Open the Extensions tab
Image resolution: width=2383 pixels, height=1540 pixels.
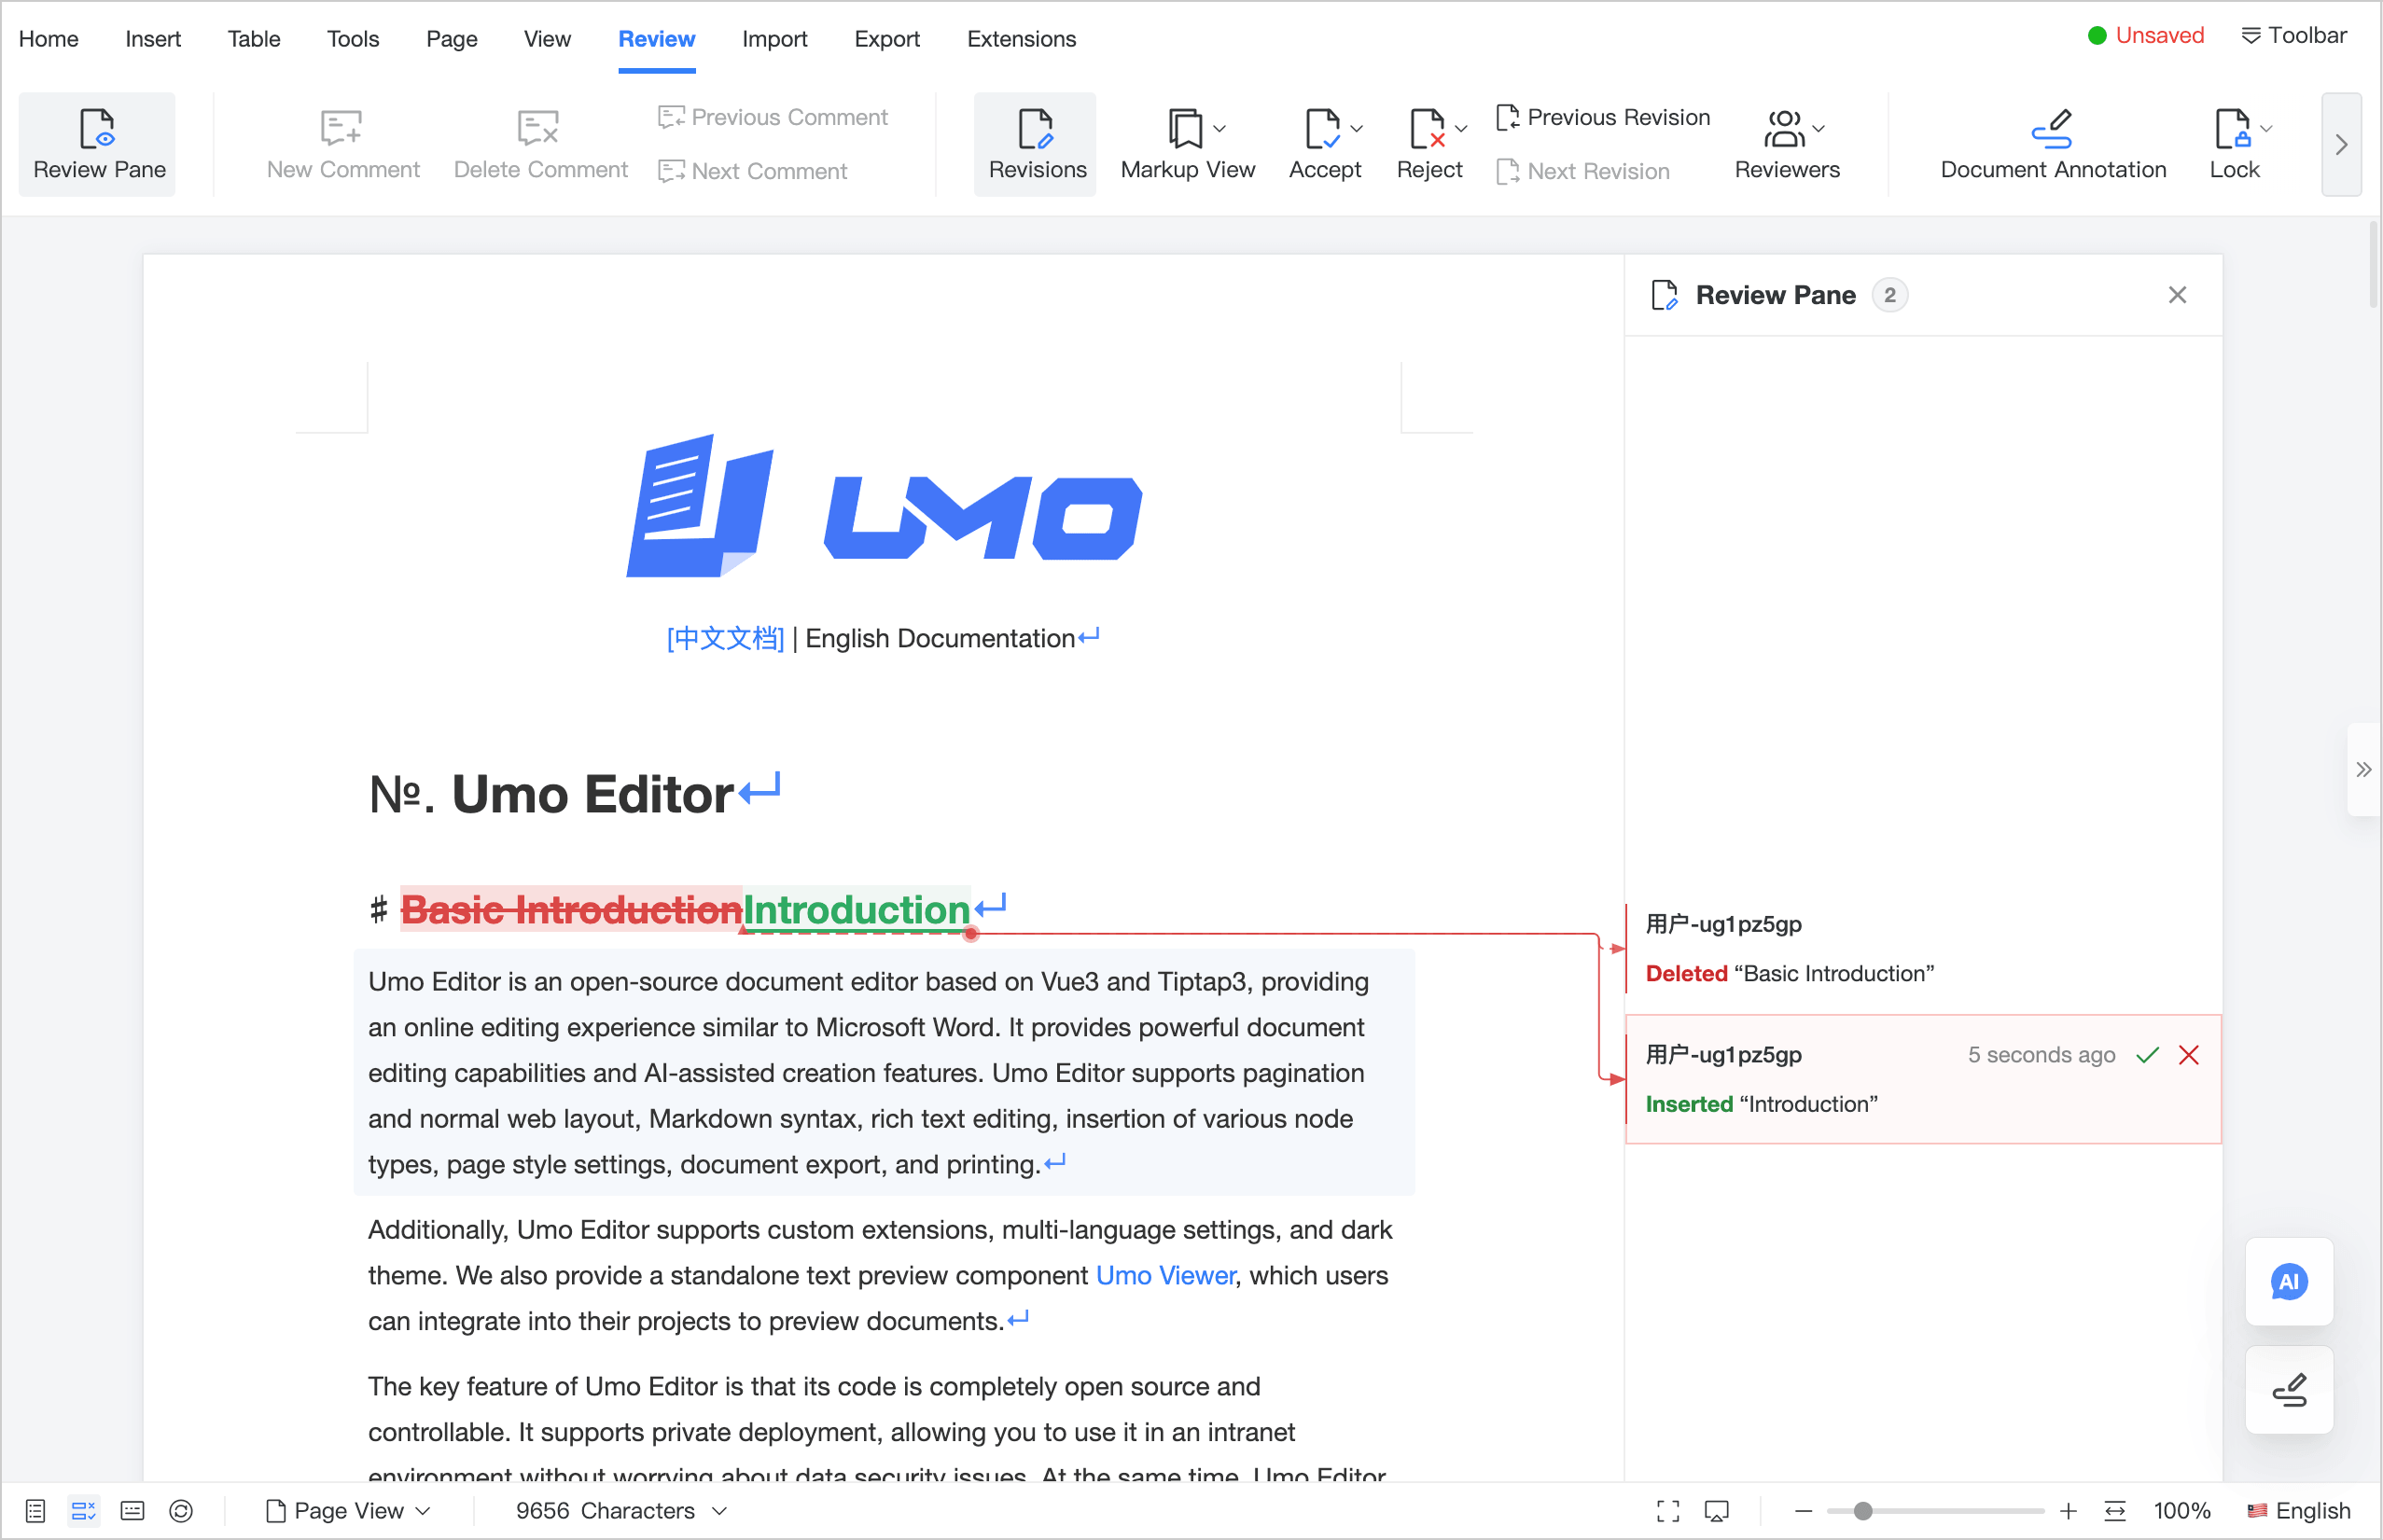[1021, 39]
